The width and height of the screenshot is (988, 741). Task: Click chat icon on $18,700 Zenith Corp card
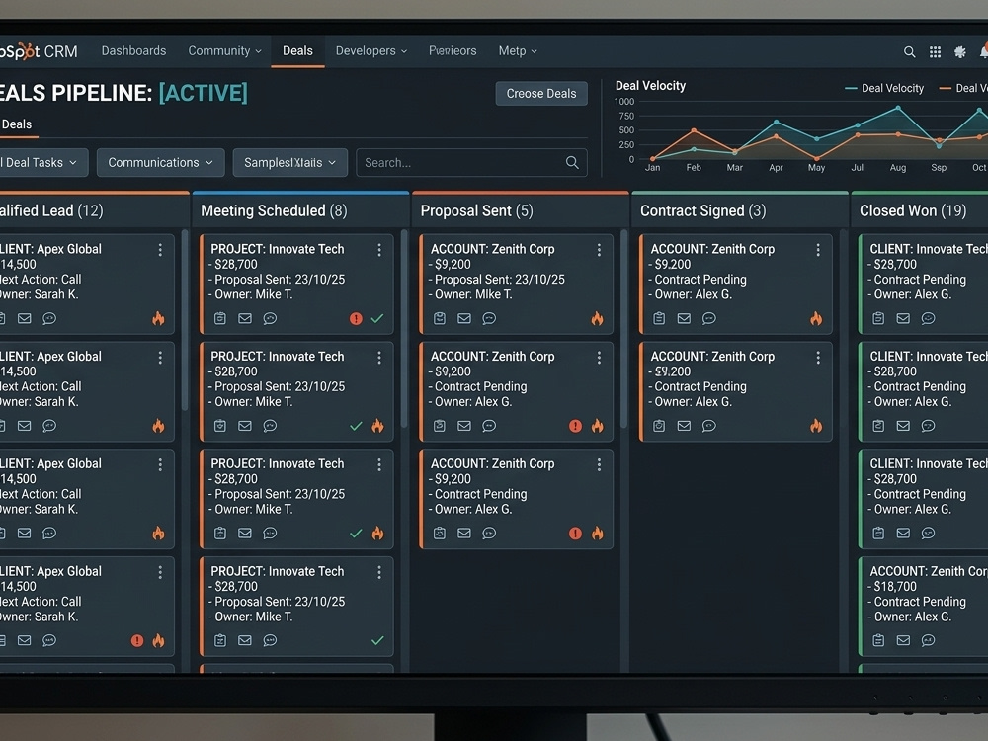coord(928,640)
